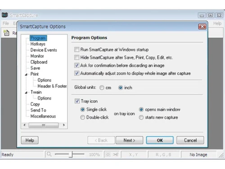Screen dimensions: 225x169
Task: Open Options under Print
Action: click(x=45, y=80)
